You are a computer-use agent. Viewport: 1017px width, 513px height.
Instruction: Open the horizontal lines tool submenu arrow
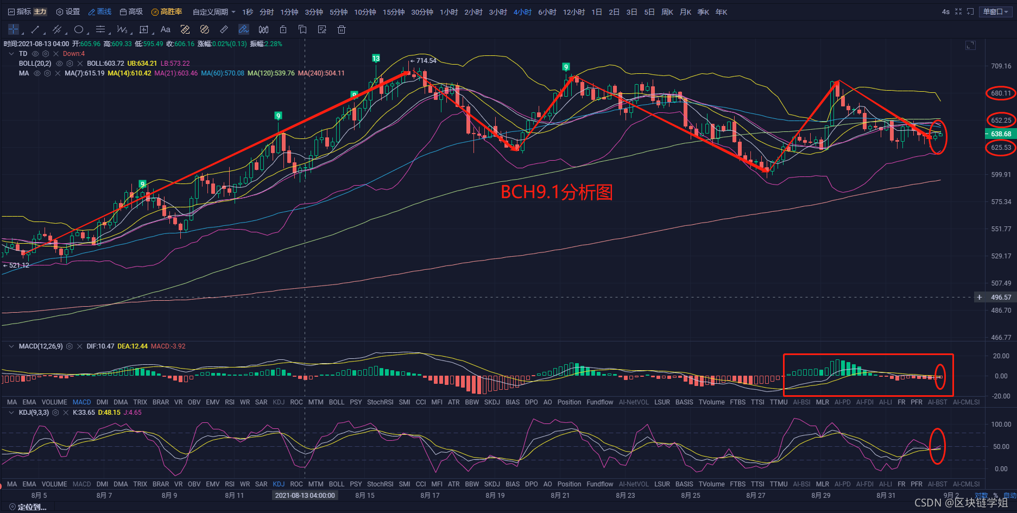(x=109, y=34)
